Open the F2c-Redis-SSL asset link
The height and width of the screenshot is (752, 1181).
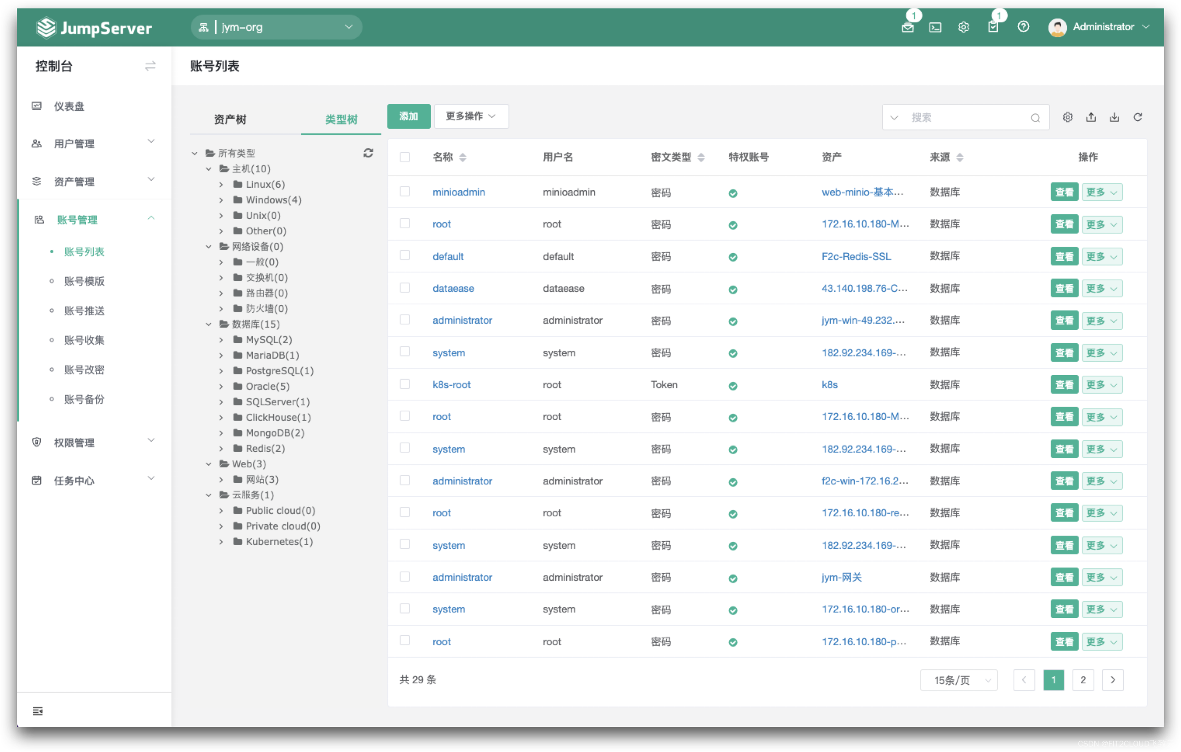point(856,256)
